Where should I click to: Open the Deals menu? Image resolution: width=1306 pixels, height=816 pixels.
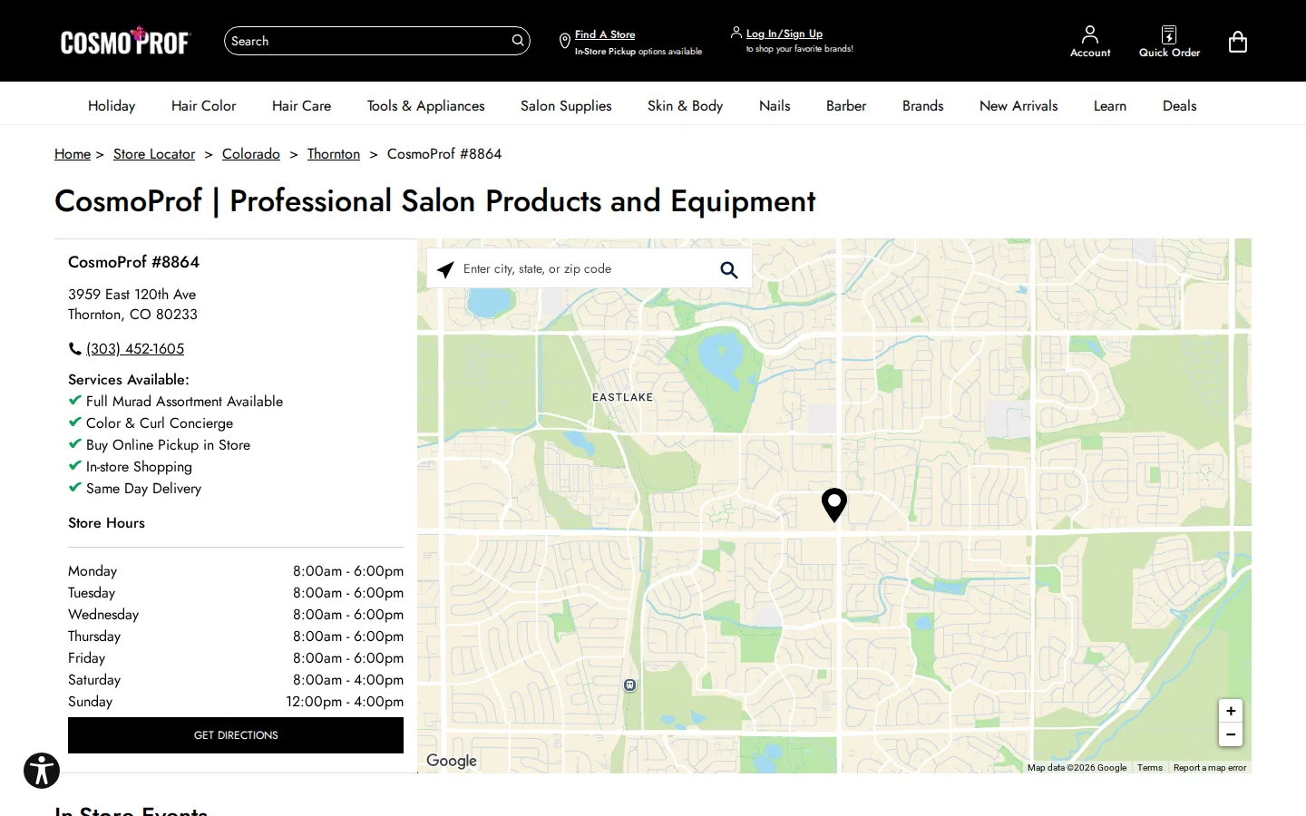[x=1179, y=106]
